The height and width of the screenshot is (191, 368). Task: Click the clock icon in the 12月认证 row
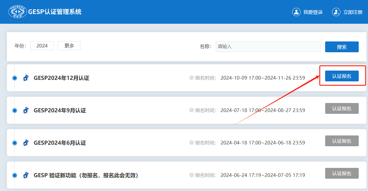pyautogui.click(x=192, y=78)
